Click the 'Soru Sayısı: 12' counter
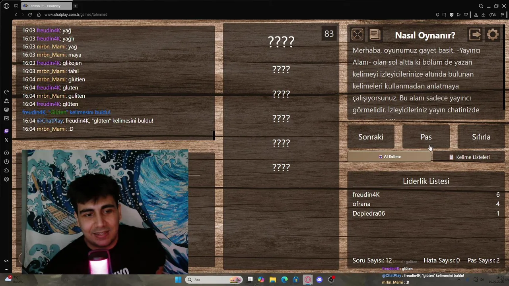The height and width of the screenshot is (286, 509). [372, 261]
